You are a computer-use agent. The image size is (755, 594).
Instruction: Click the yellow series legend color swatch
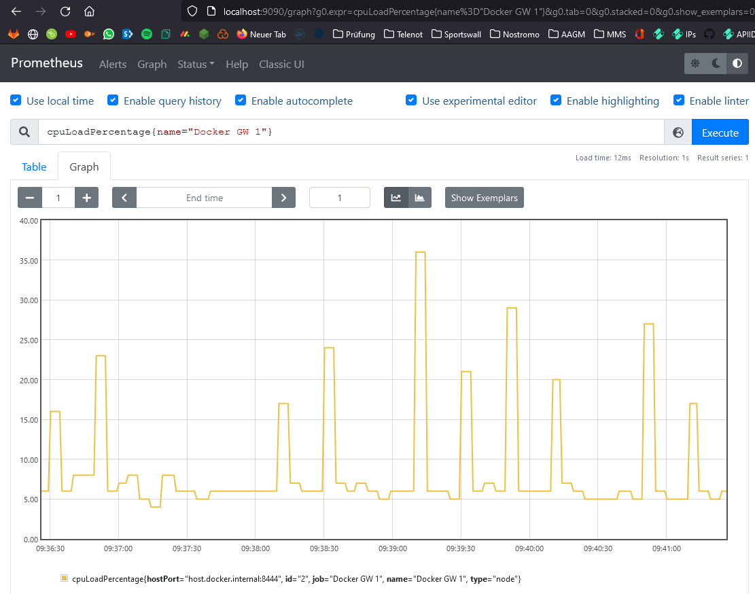(x=65, y=578)
